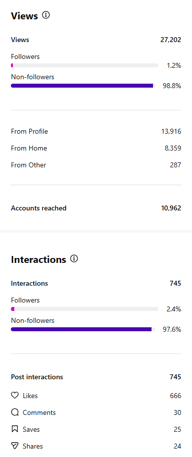Click the Interactions non-followers purple bar
192x457 pixels.
coord(83,329)
